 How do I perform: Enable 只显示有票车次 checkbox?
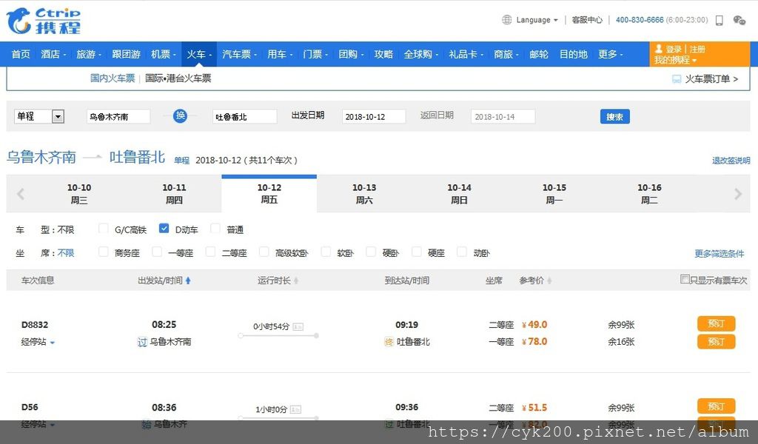click(x=685, y=279)
